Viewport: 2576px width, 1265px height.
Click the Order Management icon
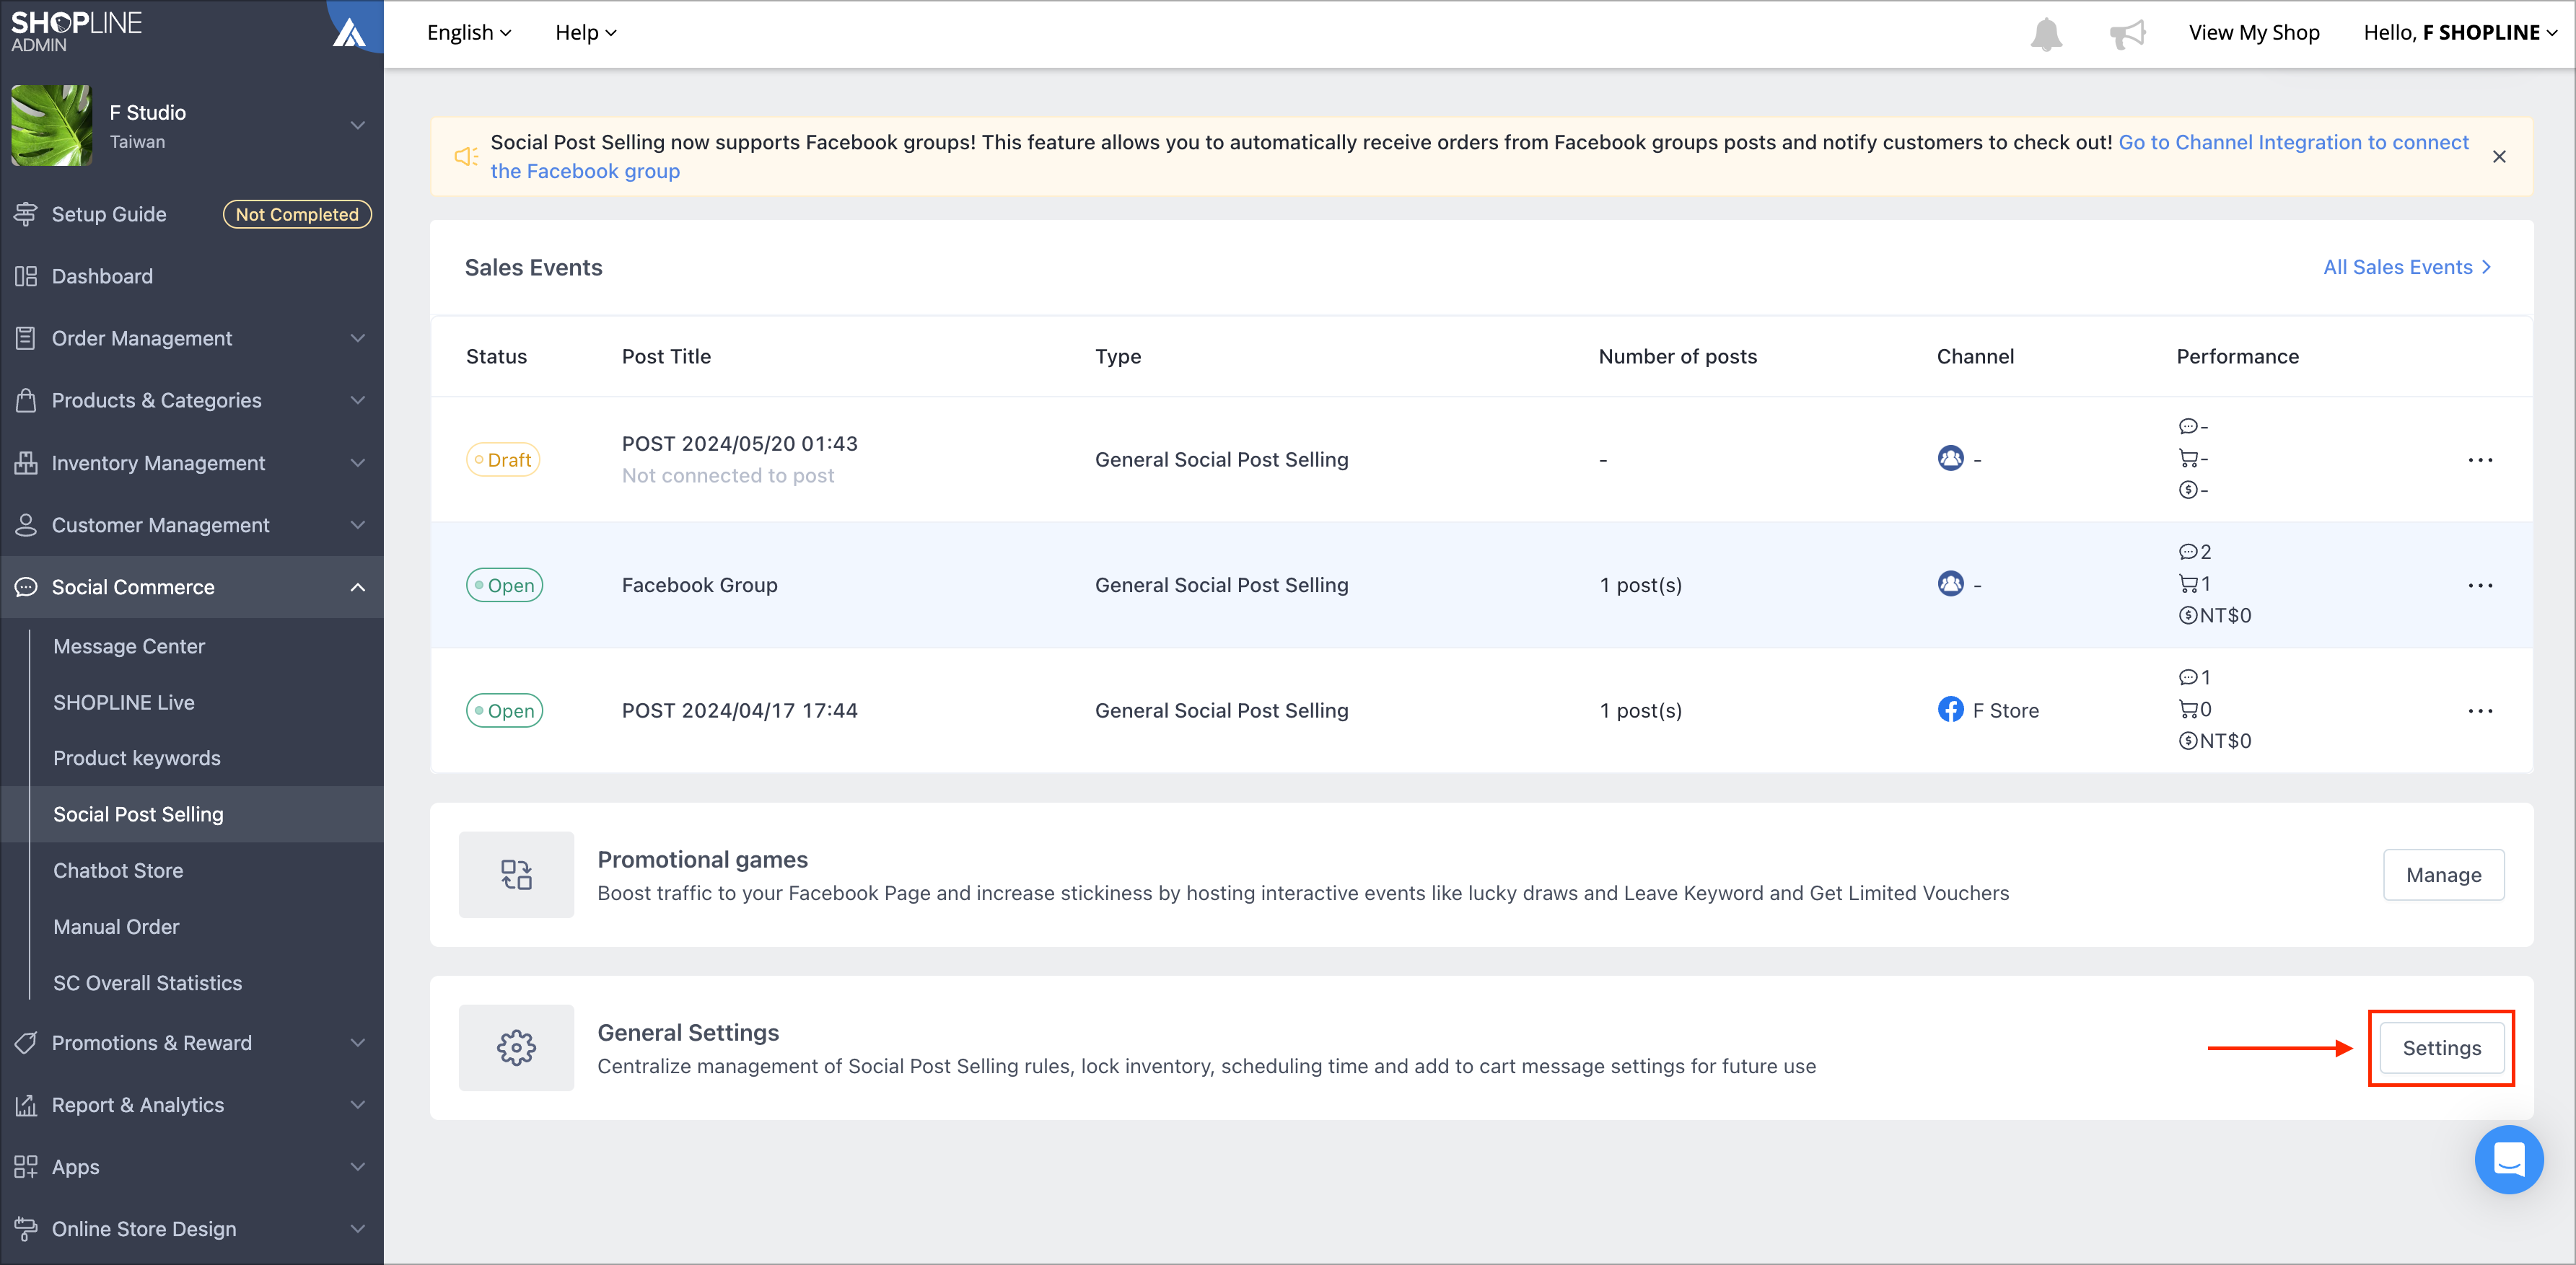[26, 338]
